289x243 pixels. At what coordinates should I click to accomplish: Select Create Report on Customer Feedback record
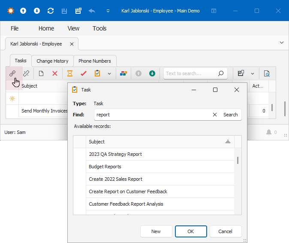coord(160,191)
